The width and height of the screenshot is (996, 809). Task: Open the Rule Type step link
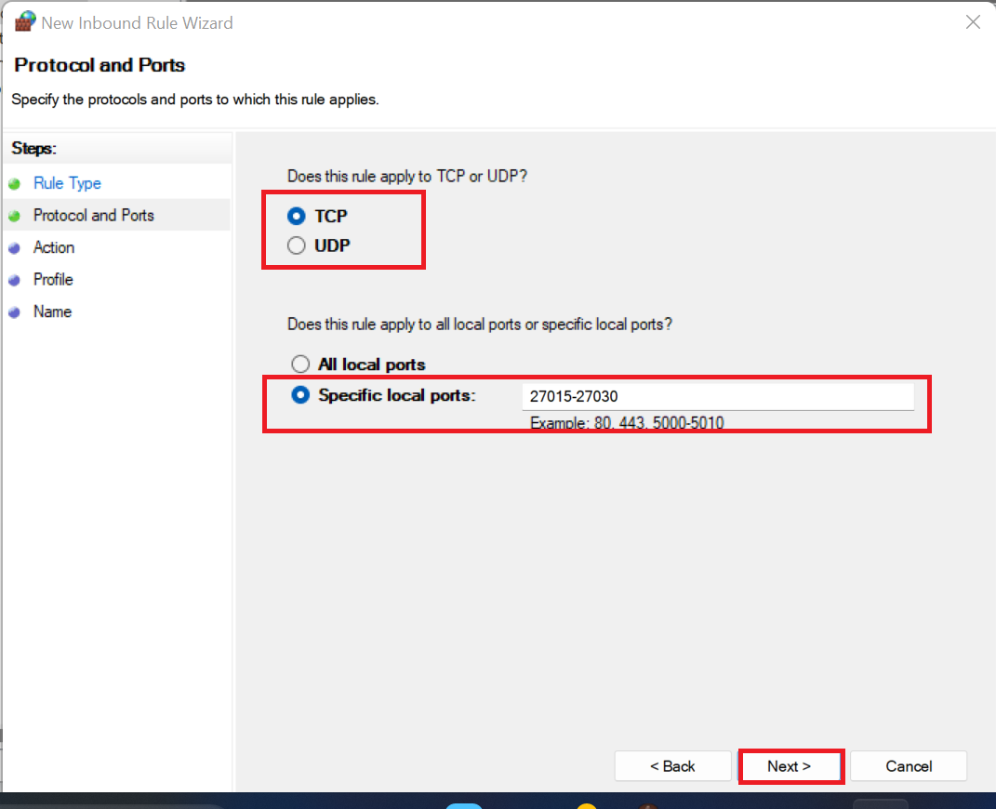[67, 183]
